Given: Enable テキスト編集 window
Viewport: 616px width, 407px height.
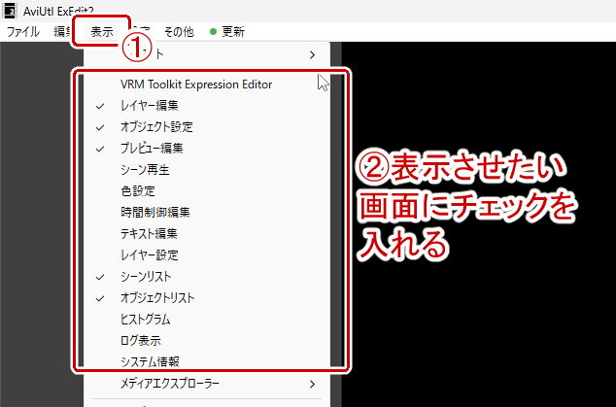Looking at the screenshot, I should (x=207, y=234).
